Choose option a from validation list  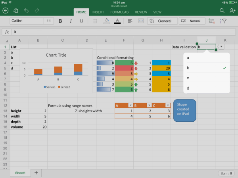point(206,57)
